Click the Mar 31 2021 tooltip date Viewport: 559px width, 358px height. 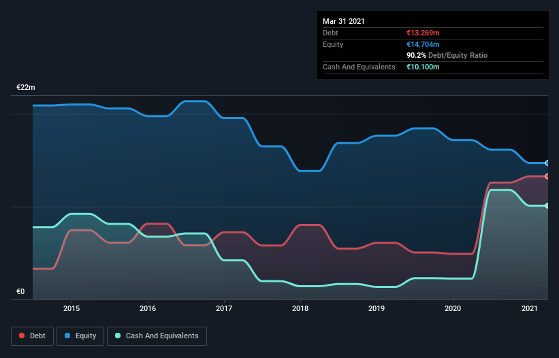point(344,21)
